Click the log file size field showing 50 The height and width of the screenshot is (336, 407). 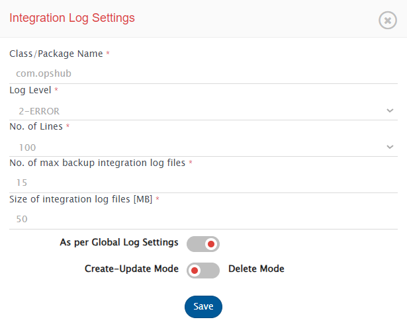203,219
